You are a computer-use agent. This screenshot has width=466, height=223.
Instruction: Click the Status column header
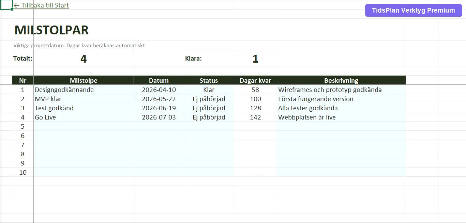tap(209, 80)
